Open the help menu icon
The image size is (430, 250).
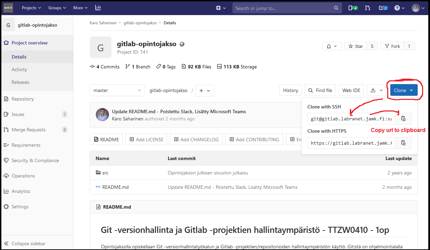pyautogui.click(x=399, y=8)
